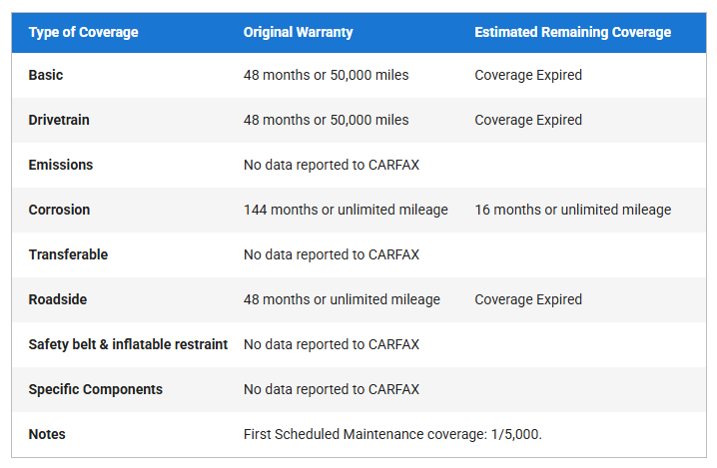Click Safety belt & inflatable restraint label
717x468 pixels.
(x=128, y=344)
